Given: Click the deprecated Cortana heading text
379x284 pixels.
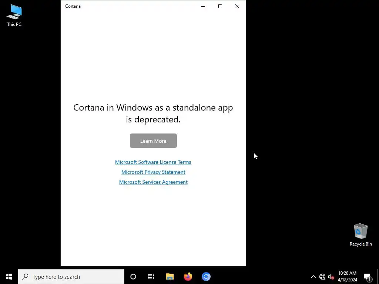Looking at the screenshot, I should click(153, 113).
